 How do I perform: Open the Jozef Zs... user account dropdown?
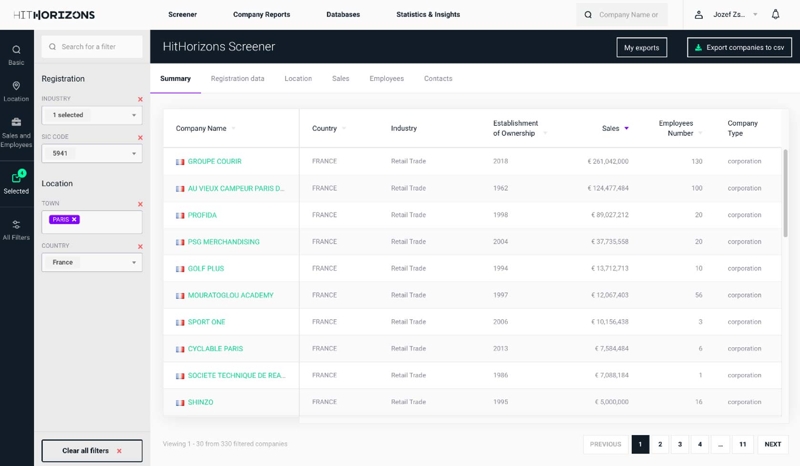735,15
